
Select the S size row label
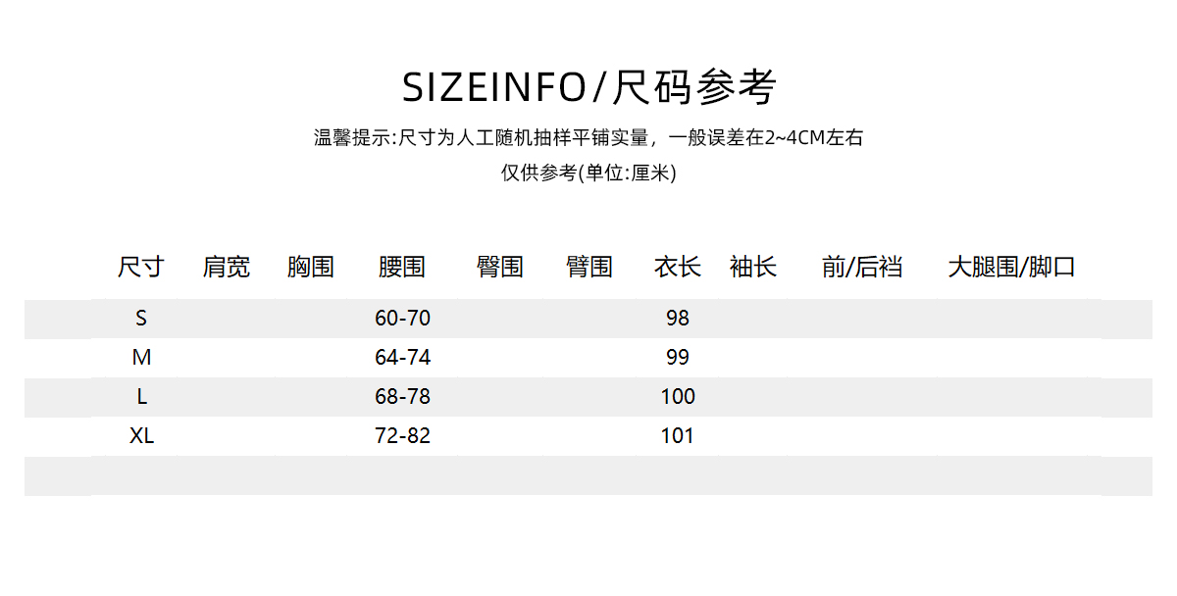141,319
